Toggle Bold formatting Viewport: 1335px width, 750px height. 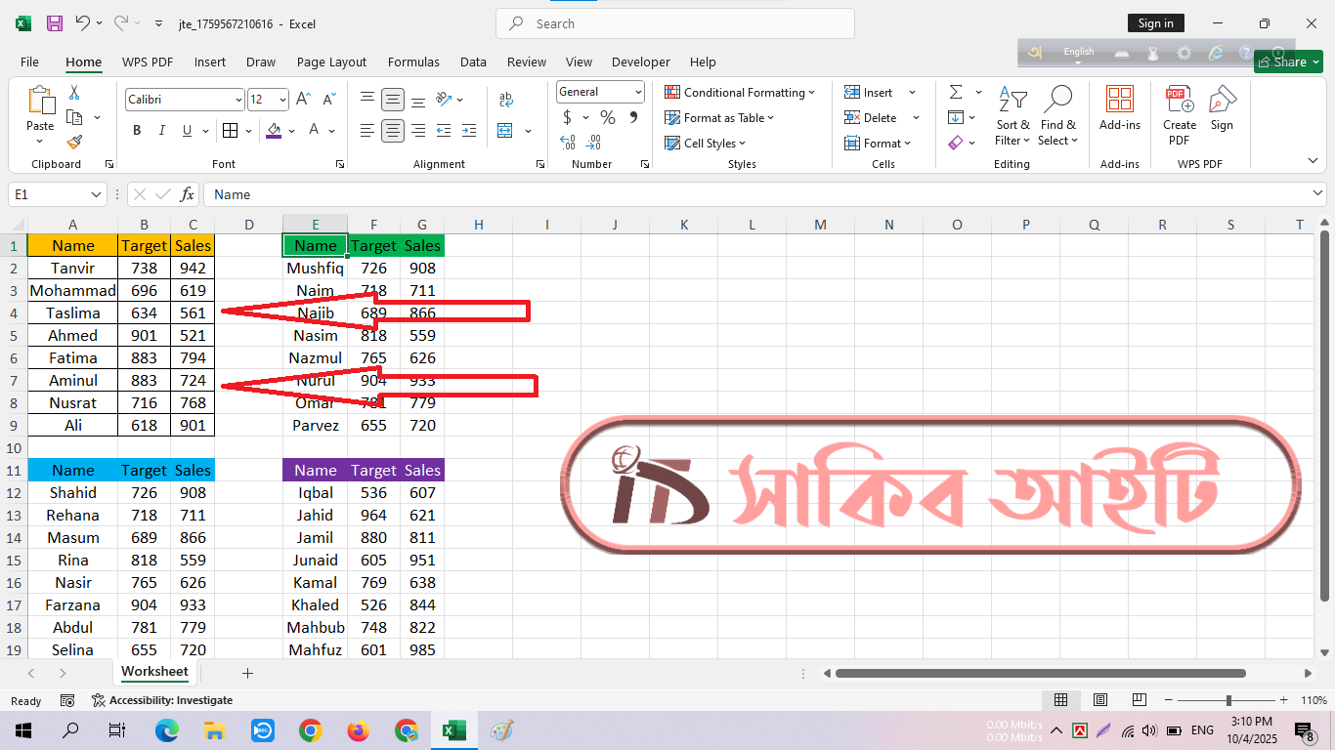pyautogui.click(x=137, y=131)
